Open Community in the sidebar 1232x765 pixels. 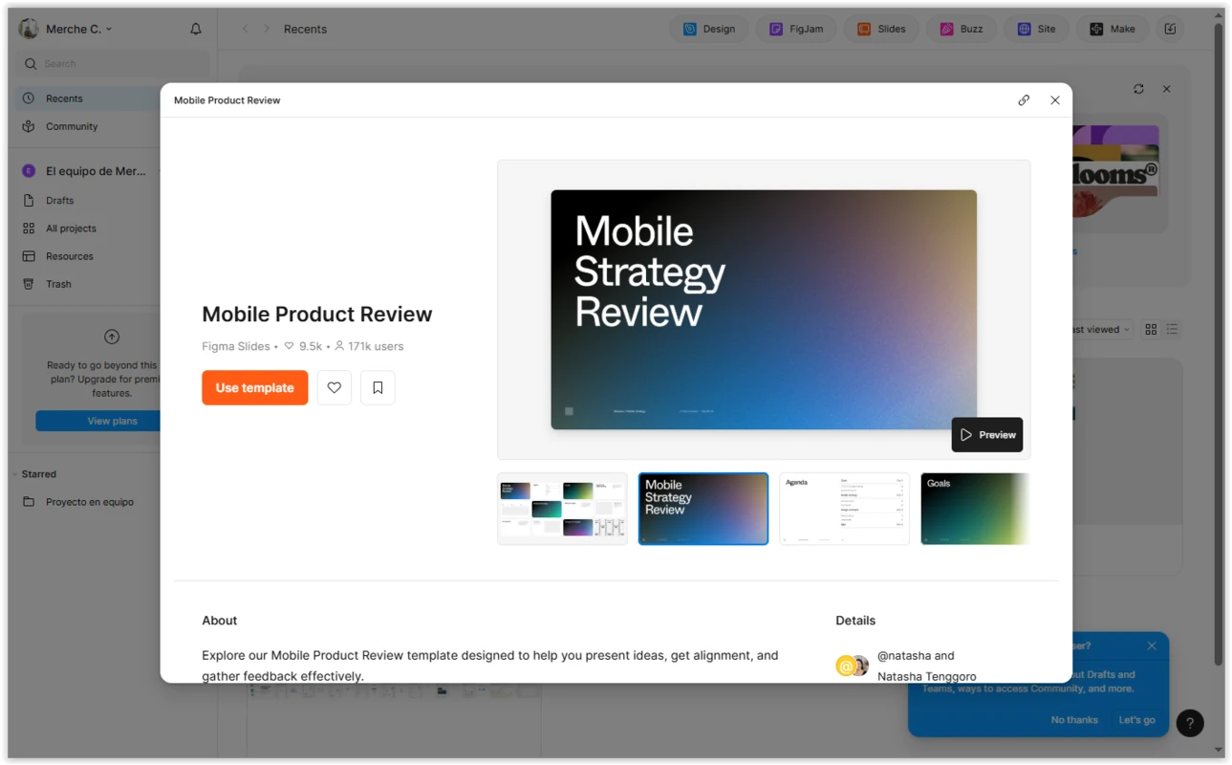(72, 126)
